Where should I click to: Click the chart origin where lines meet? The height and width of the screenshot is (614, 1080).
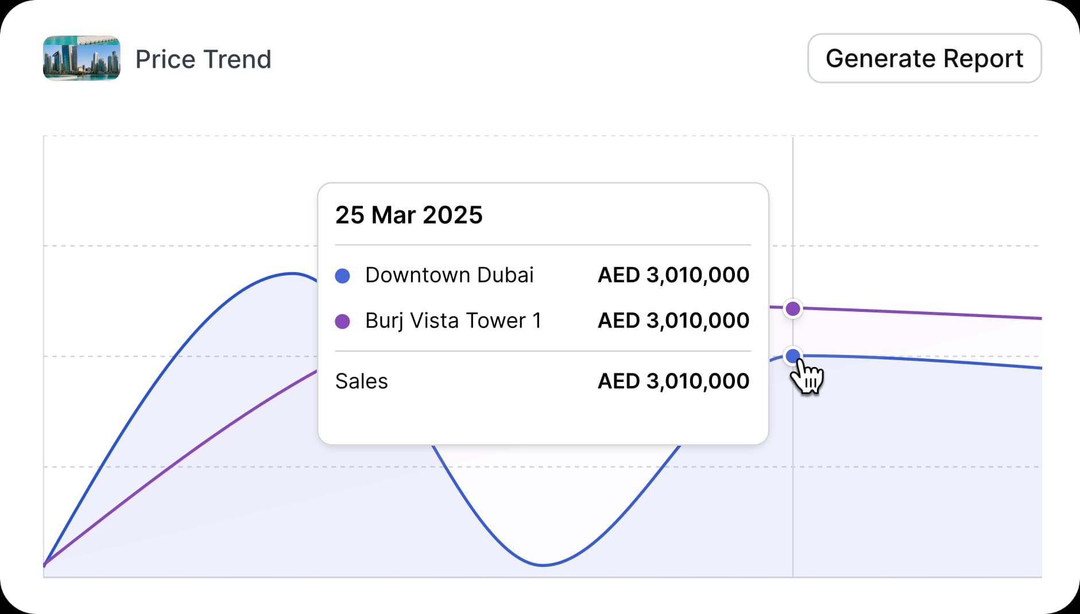pos(45,564)
